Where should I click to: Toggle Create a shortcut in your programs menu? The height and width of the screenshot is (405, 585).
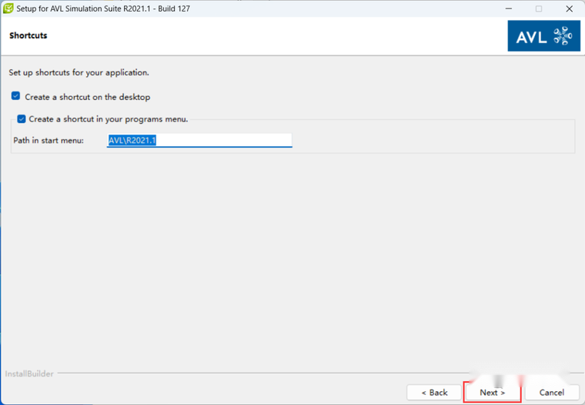coord(22,119)
